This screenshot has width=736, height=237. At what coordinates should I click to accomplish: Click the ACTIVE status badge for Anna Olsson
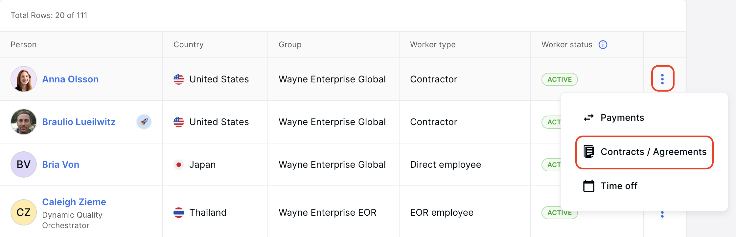(x=559, y=79)
